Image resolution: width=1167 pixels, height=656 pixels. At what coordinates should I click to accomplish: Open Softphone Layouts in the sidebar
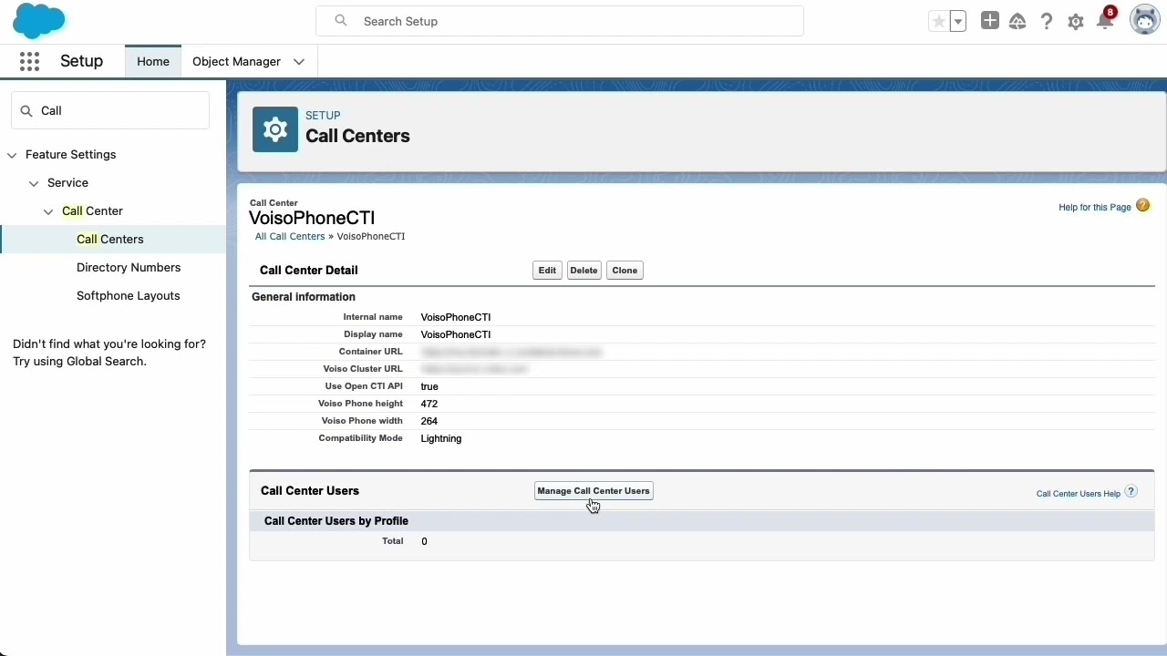point(129,295)
